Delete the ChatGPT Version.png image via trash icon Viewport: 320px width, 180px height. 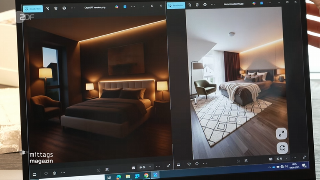click(x=55, y=8)
